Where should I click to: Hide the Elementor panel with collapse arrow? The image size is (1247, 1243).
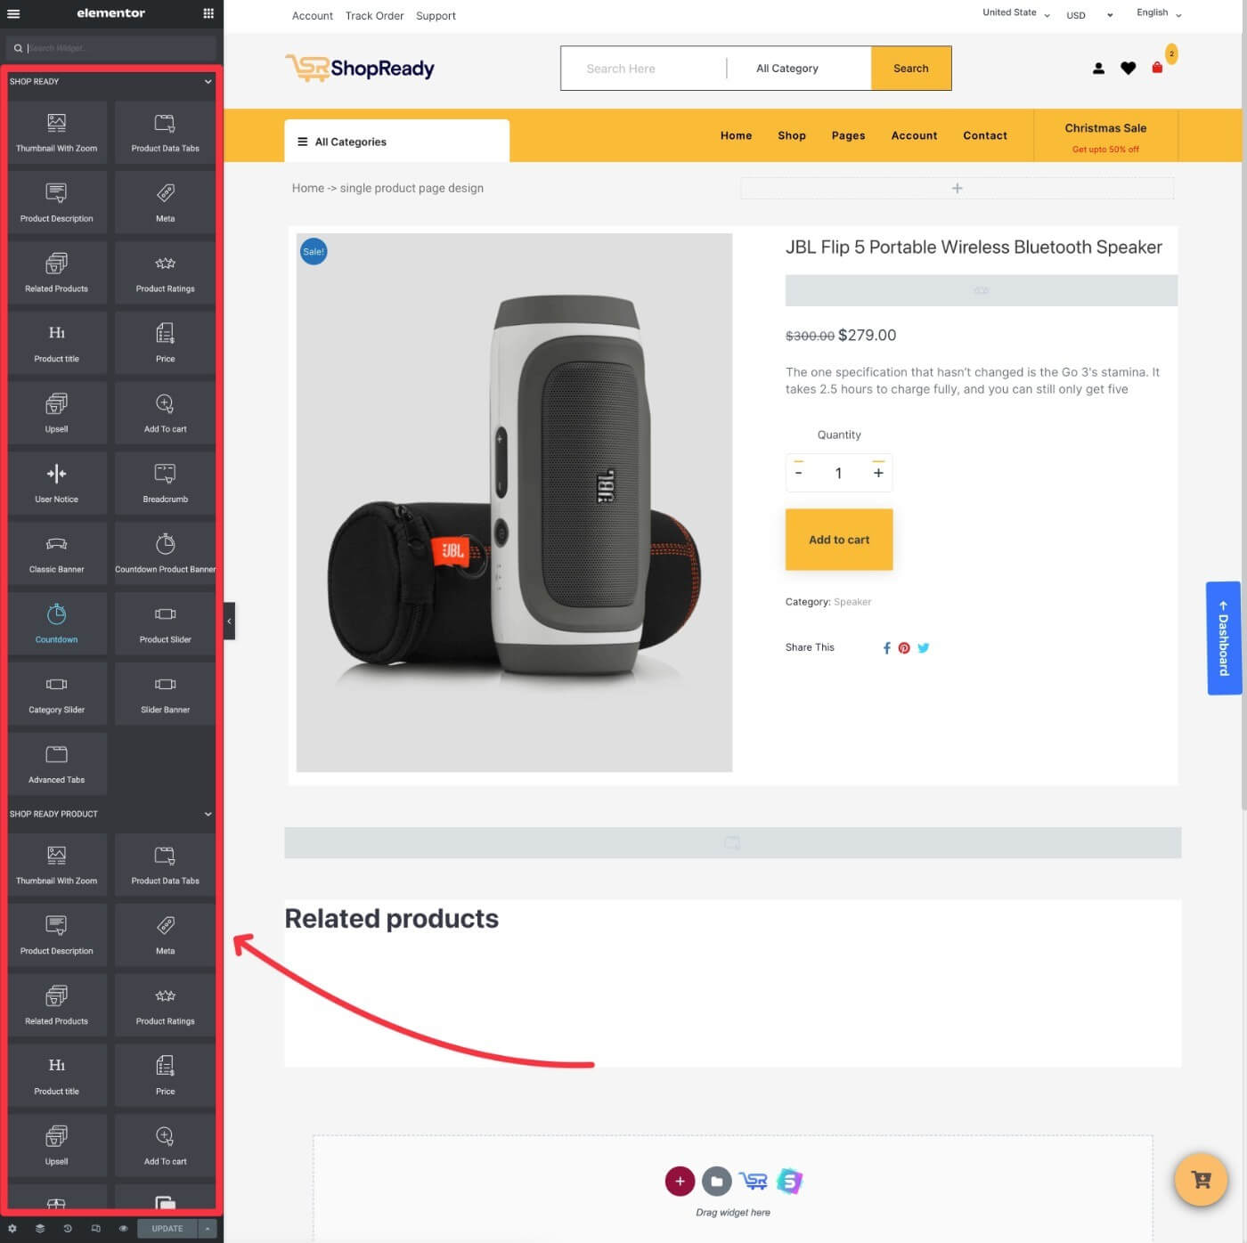click(229, 621)
